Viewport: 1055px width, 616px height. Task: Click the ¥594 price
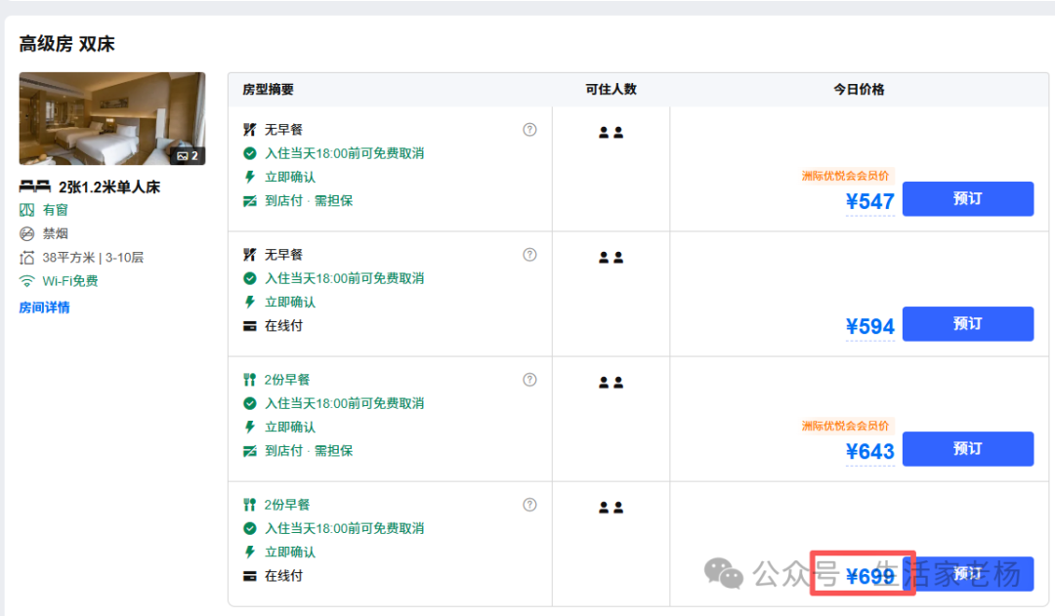click(870, 326)
